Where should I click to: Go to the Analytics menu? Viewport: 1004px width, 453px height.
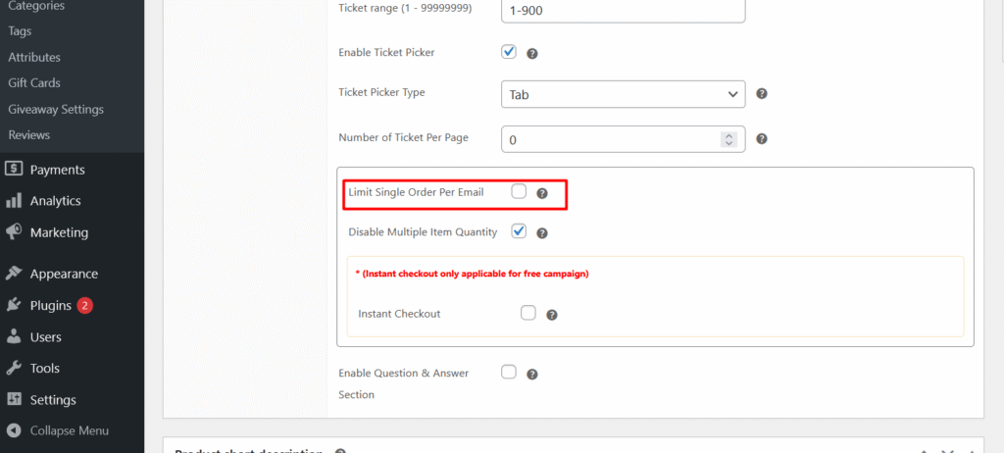pos(55,201)
